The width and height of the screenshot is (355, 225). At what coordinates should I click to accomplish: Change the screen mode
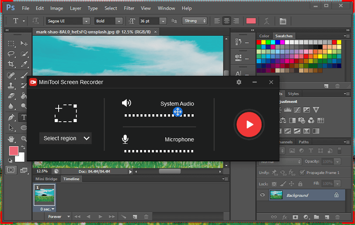tap(24, 170)
